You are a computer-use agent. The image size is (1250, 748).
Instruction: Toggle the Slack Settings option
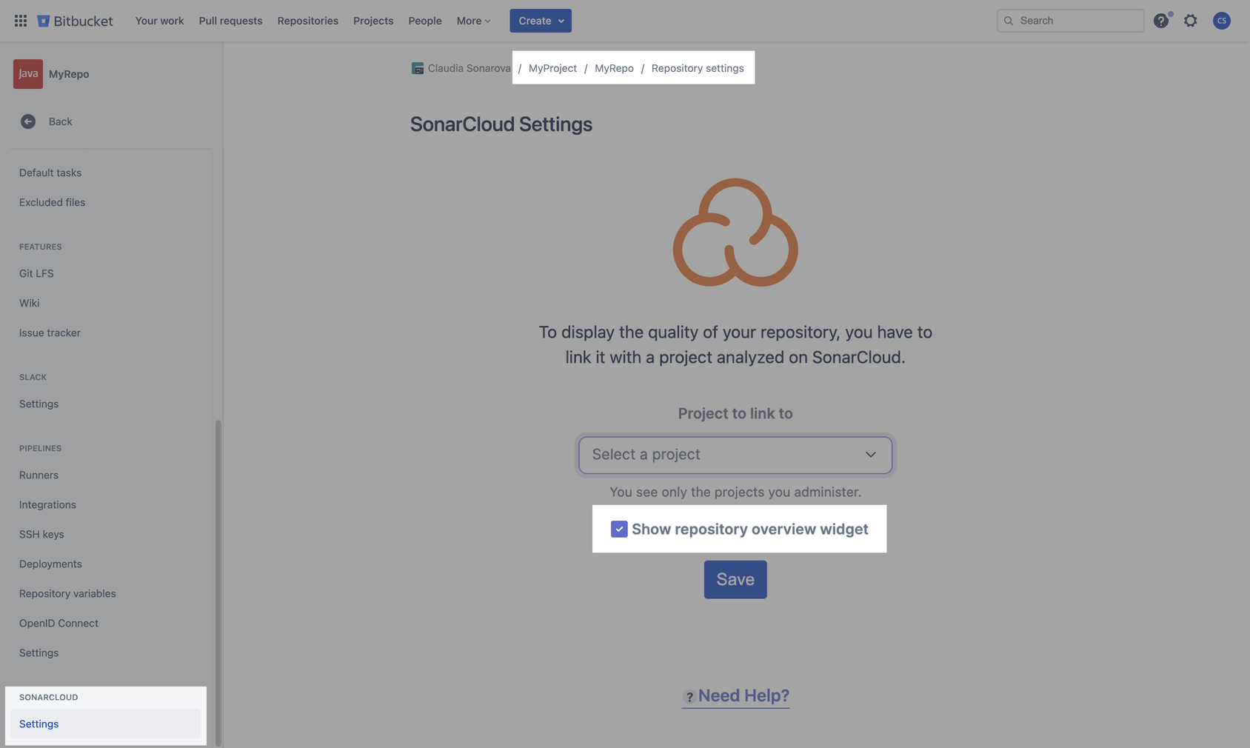pyautogui.click(x=39, y=404)
